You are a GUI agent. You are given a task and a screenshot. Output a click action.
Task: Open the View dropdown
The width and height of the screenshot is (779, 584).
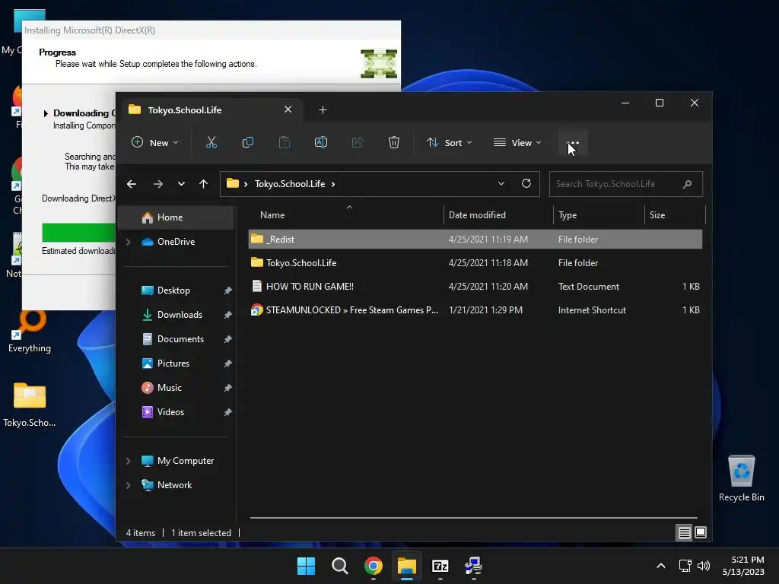517,142
